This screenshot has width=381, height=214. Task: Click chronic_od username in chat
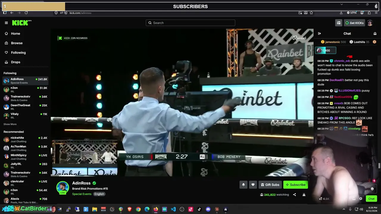coord(341,61)
